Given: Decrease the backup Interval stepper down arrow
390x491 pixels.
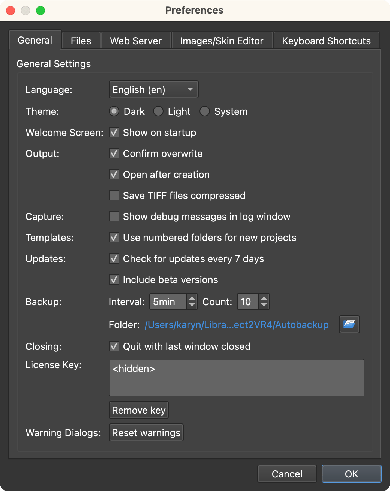Looking at the screenshot, I should pyautogui.click(x=192, y=306).
